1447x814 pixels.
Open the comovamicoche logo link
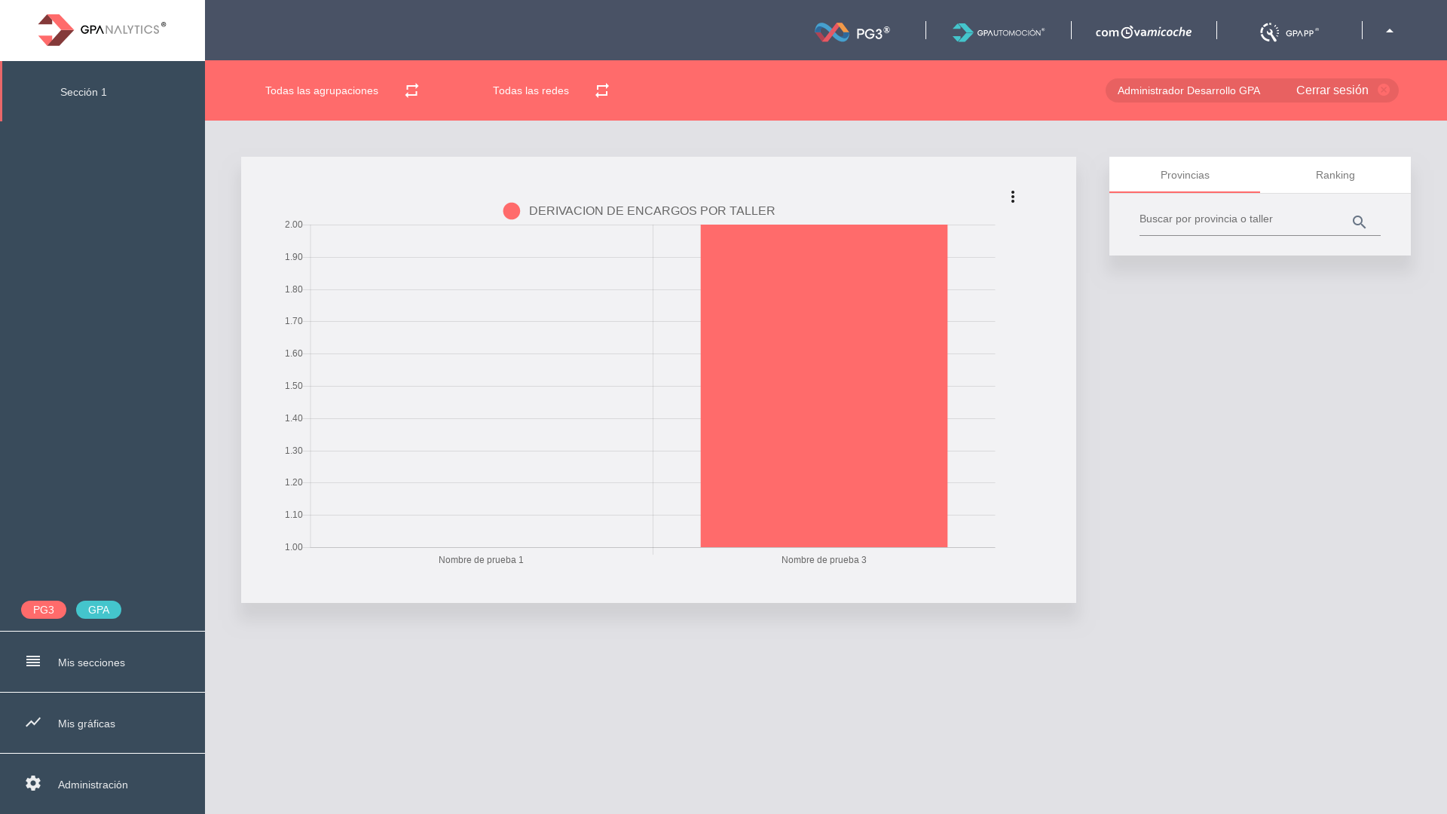tap(1143, 32)
